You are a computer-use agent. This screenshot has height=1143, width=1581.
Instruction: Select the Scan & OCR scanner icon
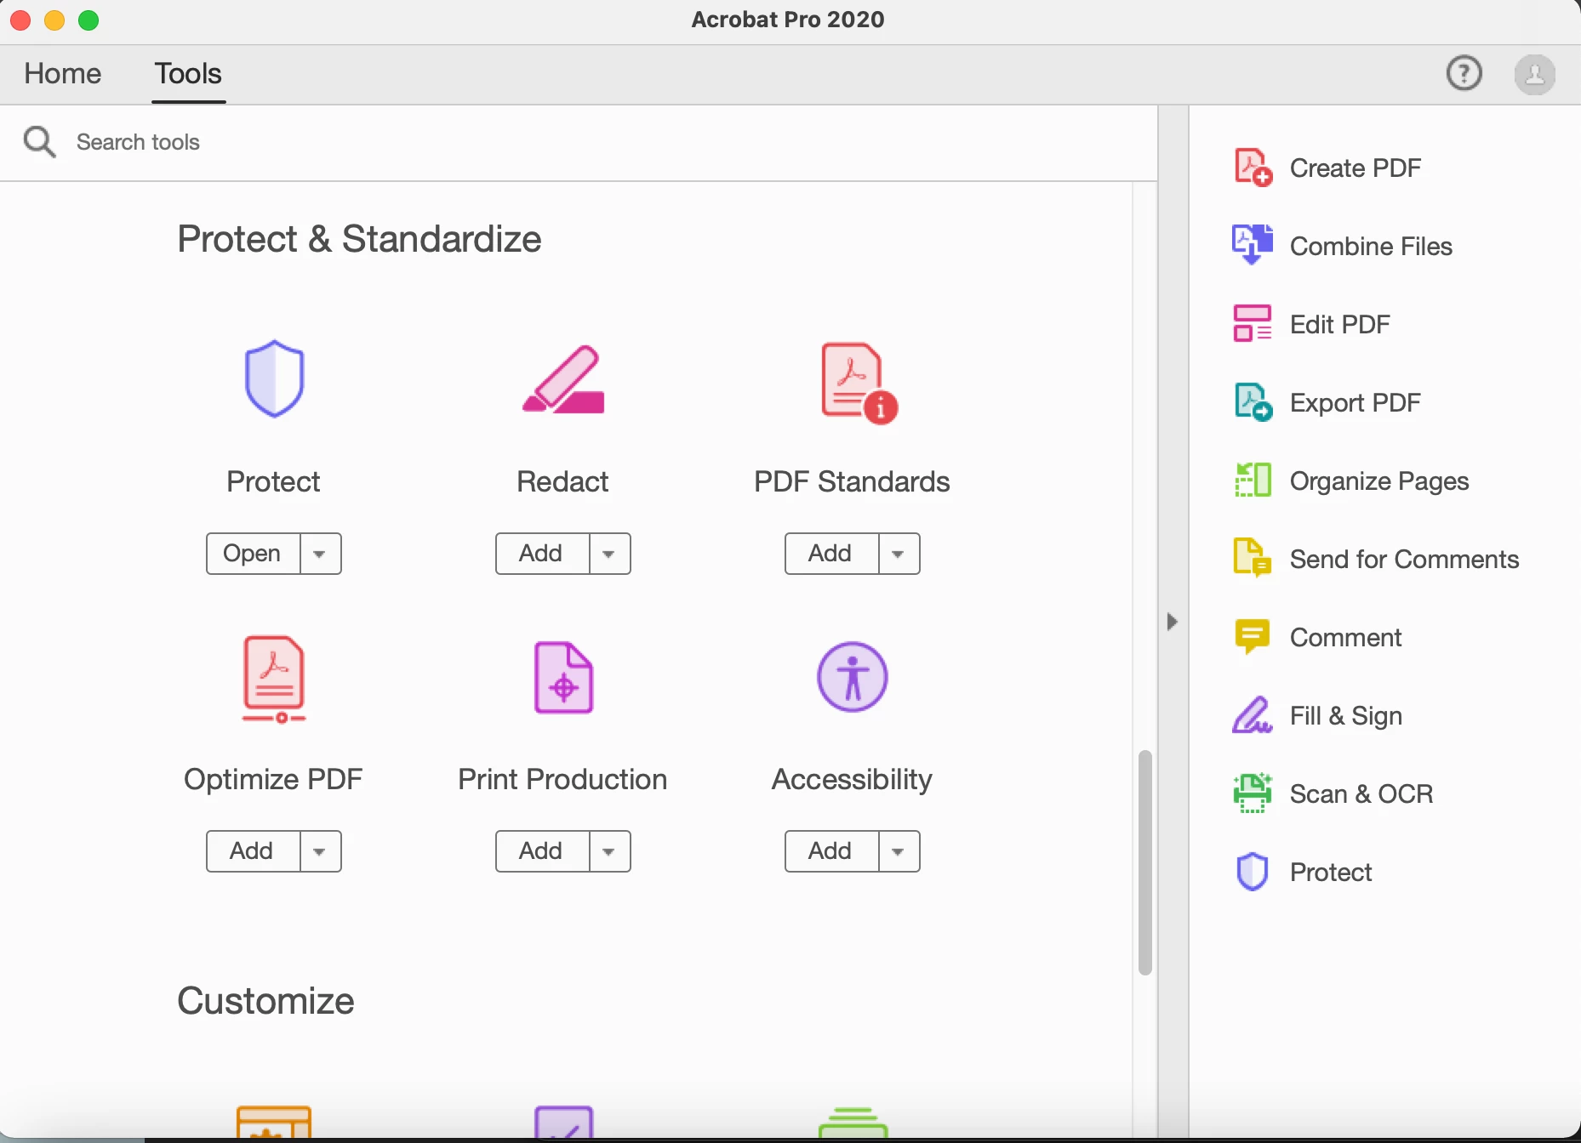1253,793
